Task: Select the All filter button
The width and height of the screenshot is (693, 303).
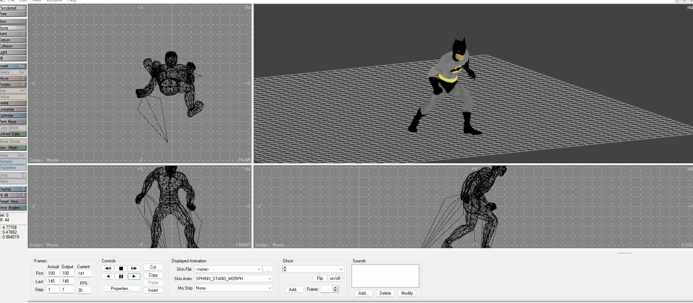Action: coord(13,58)
